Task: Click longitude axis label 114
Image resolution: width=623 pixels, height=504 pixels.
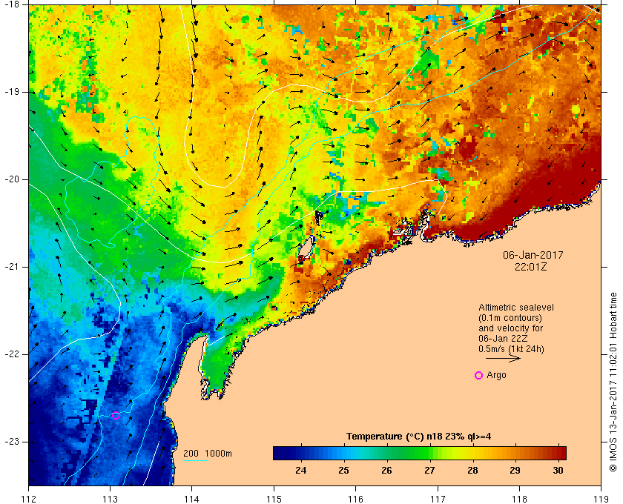Action: 192,499
